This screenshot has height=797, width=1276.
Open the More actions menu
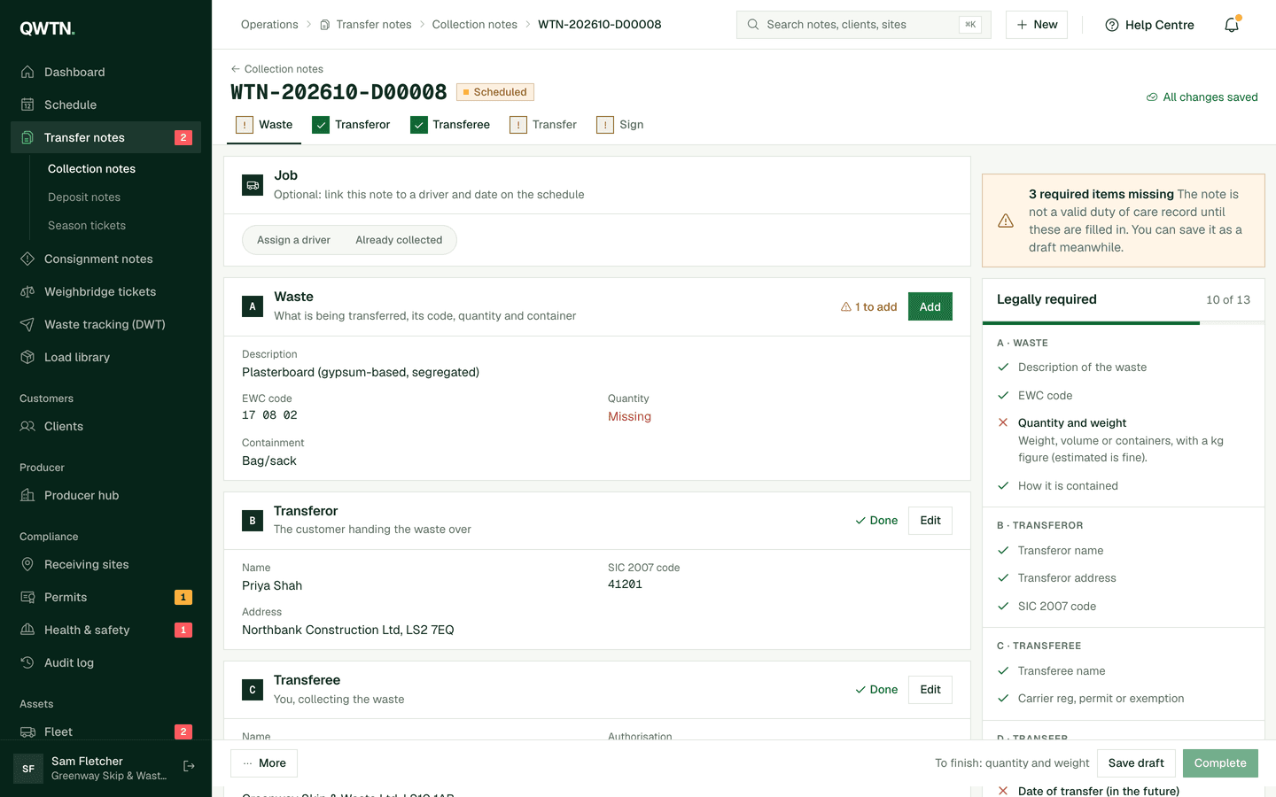(264, 763)
